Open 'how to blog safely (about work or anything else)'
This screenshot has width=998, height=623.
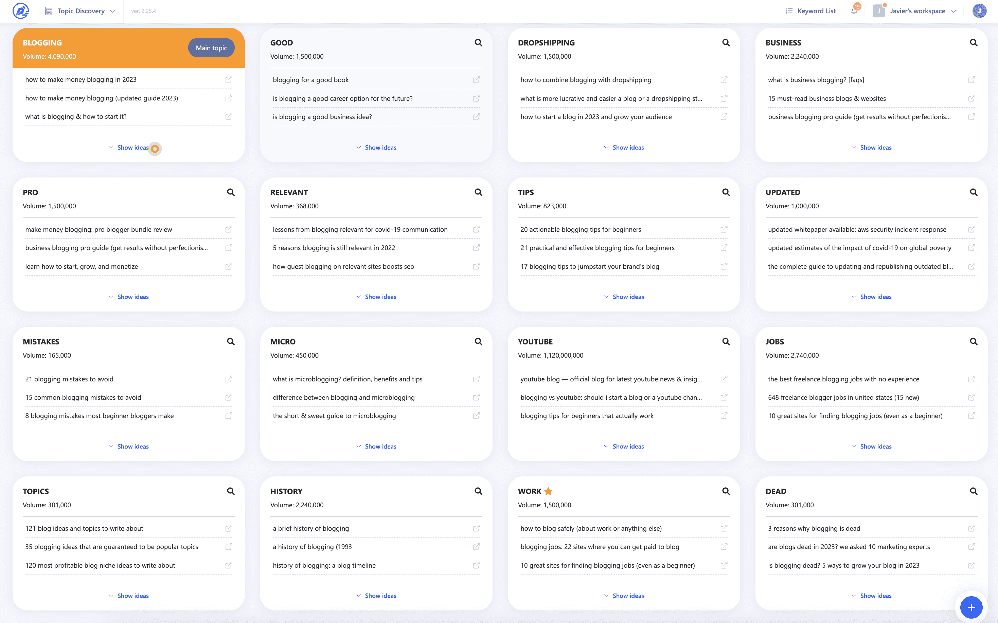[591, 528]
